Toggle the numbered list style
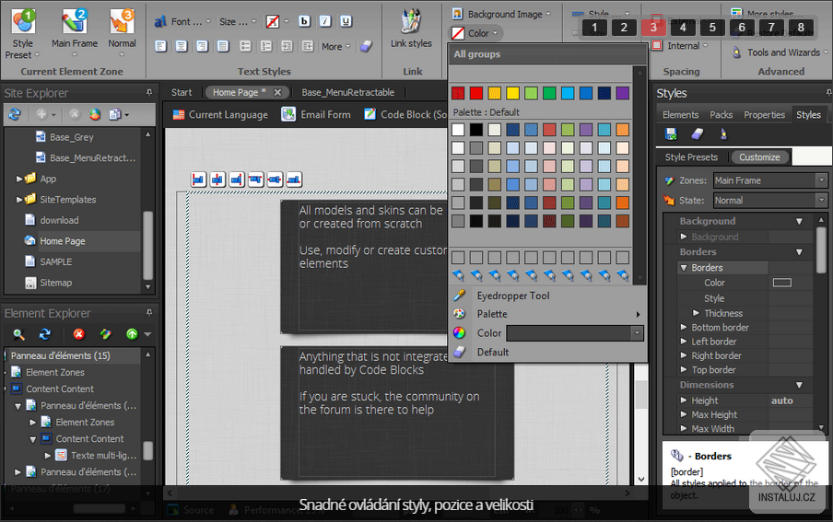833x522 pixels. [x=266, y=46]
